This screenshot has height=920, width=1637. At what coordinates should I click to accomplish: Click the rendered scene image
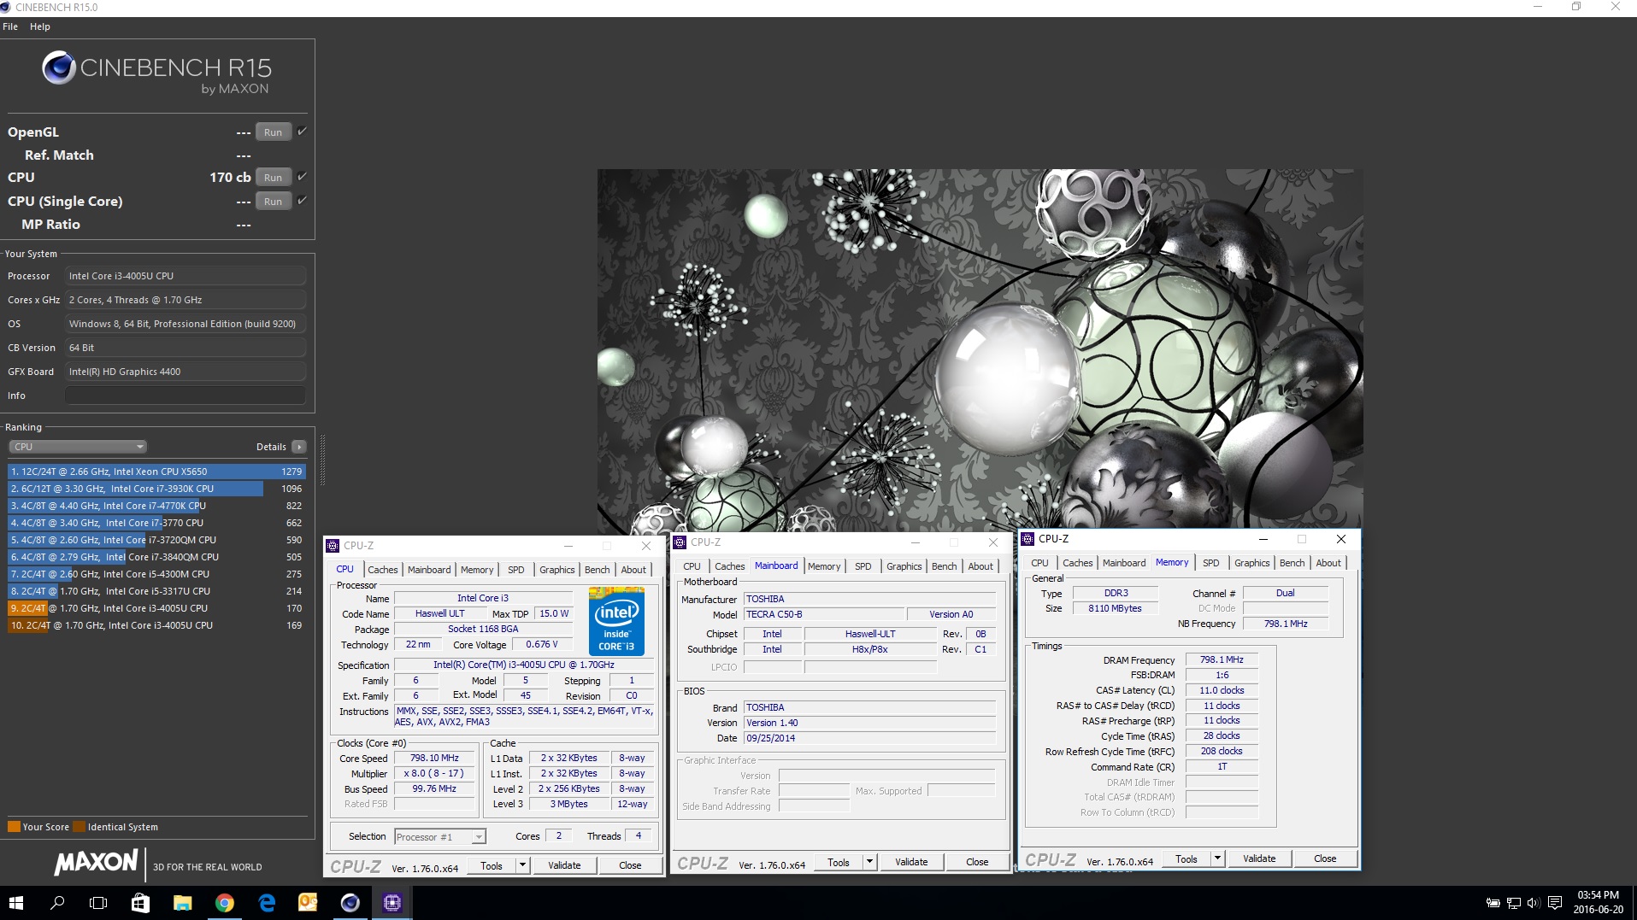point(980,350)
